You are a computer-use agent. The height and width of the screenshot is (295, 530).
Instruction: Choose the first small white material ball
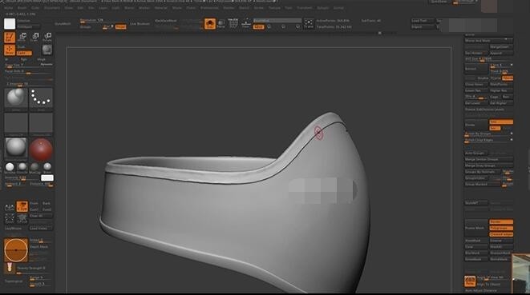click(x=10, y=167)
